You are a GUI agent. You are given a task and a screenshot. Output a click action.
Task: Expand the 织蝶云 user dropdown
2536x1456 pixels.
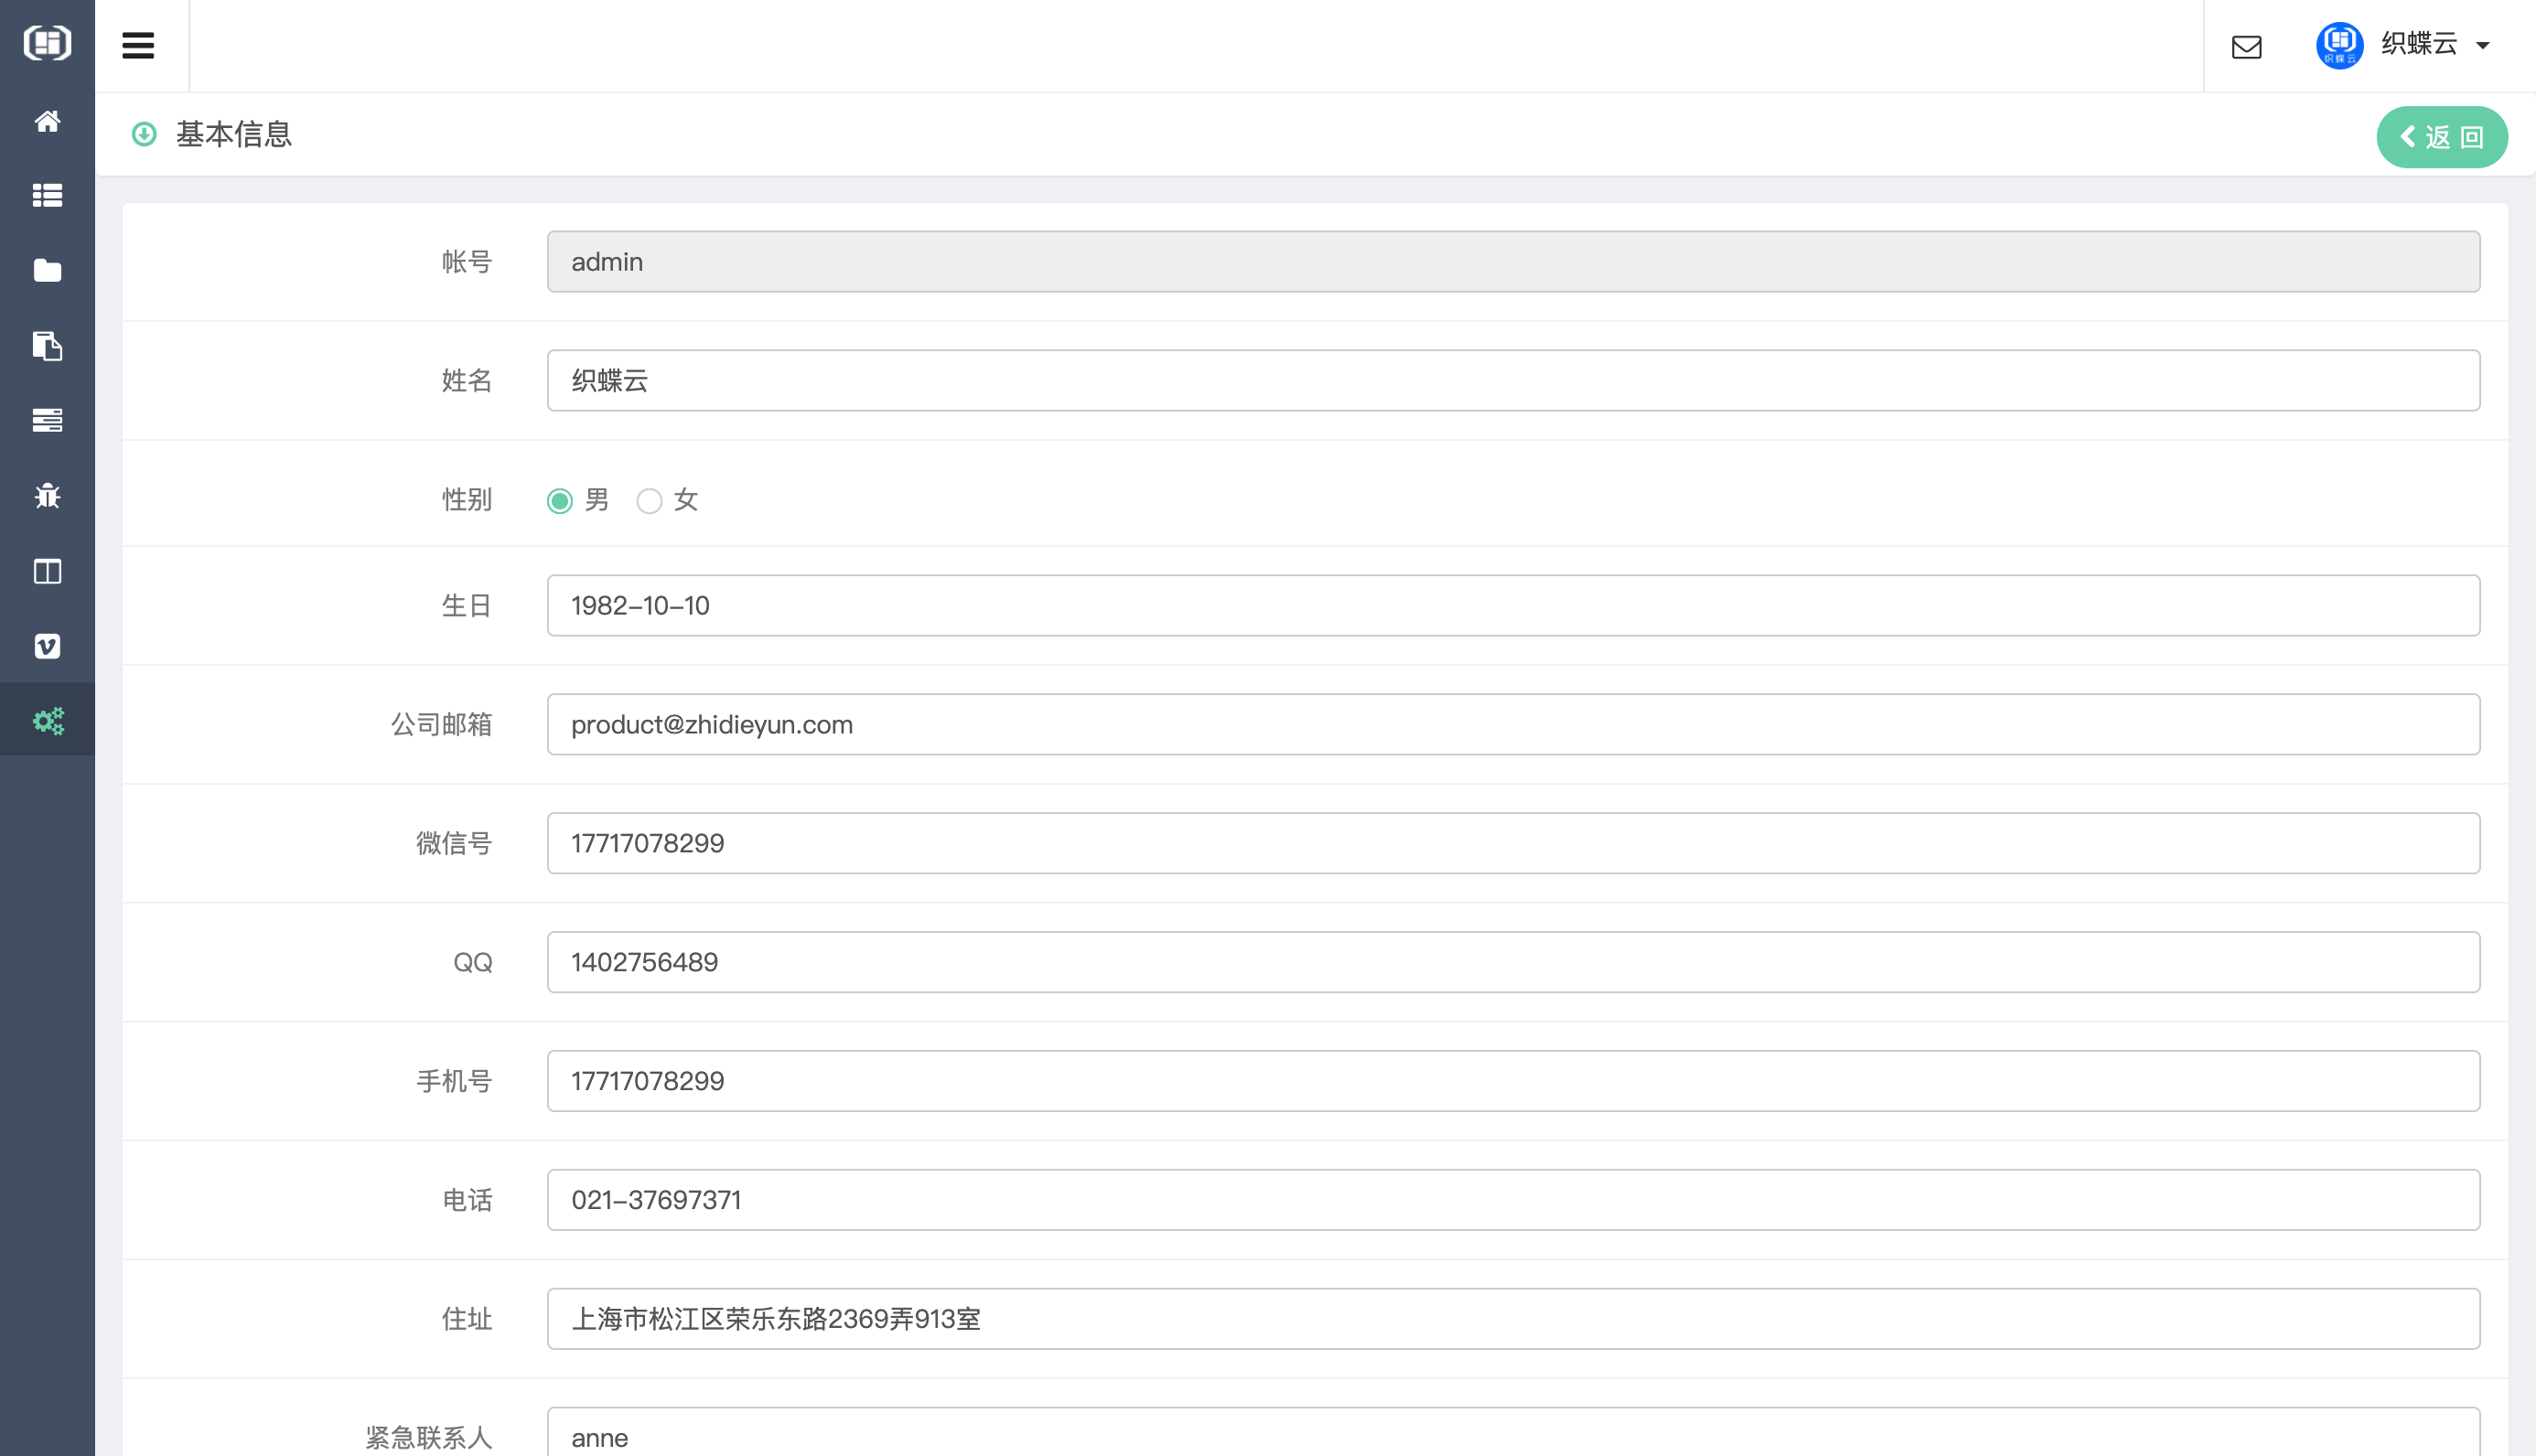tap(2418, 45)
